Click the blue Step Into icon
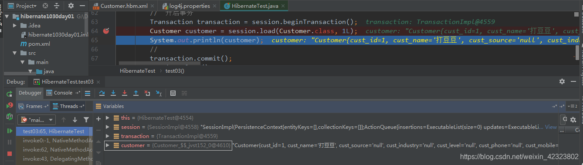This screenshot has width=583, height=165. [x=113, y=93]
